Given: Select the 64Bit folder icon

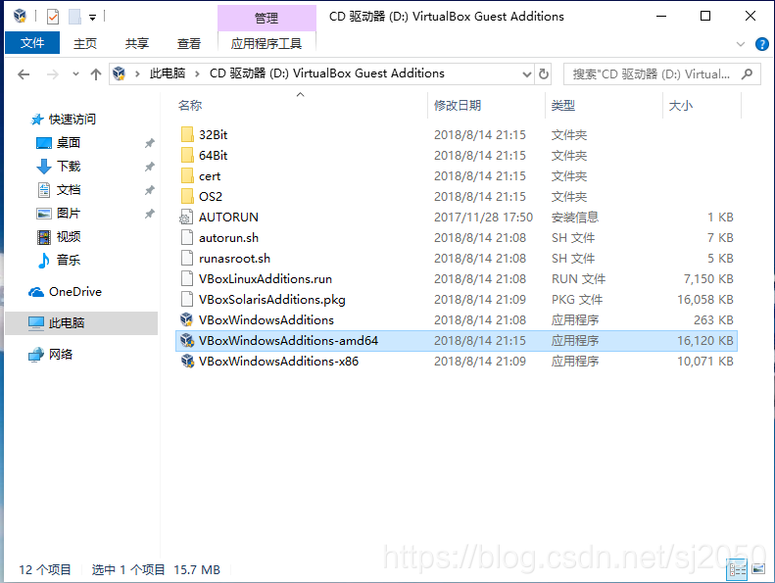Looking at the screenshot, I should point(187,155).
